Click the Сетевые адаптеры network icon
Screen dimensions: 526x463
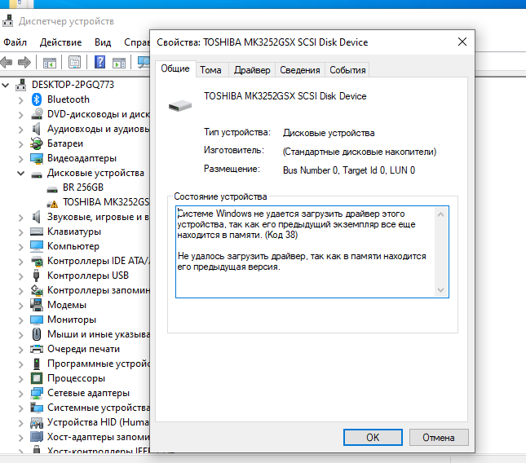(x=37, y=393)
